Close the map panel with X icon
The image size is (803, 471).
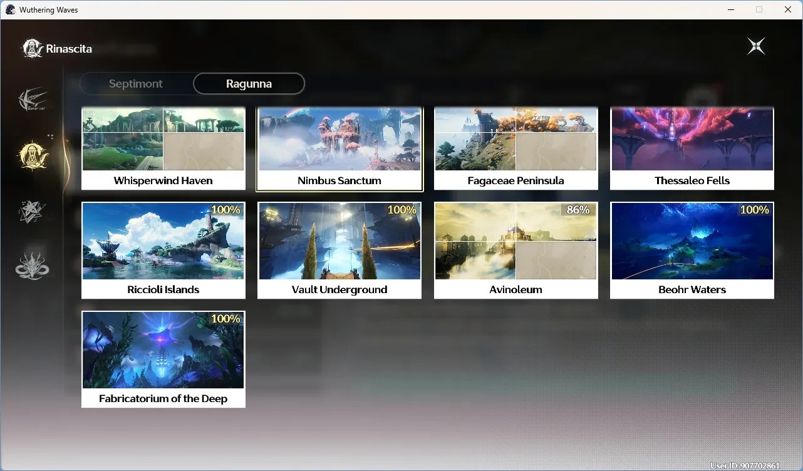pyautogui.click(x=756, y=46)
